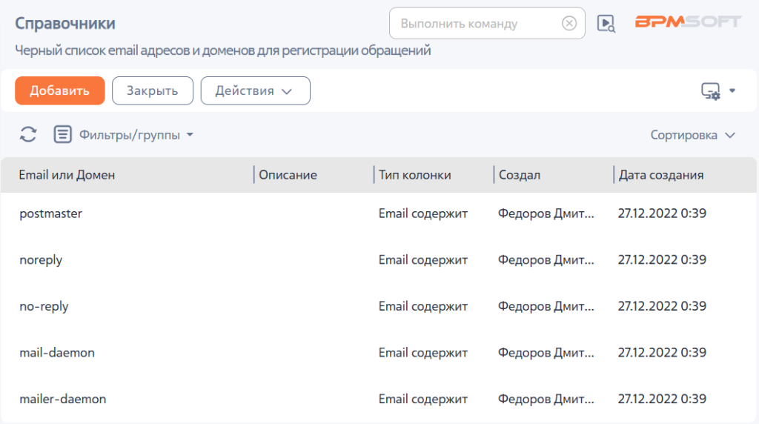The width and height of the screenshot is (759, 424).
Task: Click the Описание column header
Action: [288, 175]
